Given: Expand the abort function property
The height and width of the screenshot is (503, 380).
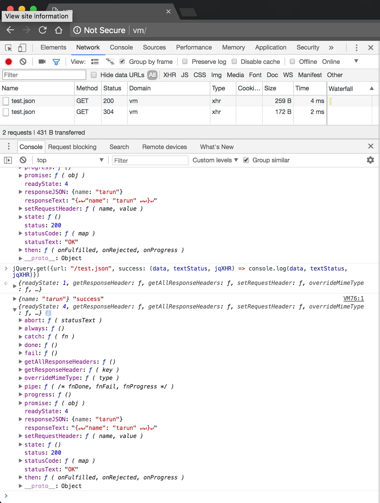Looking at the screenshot, I should click(20, 320).
